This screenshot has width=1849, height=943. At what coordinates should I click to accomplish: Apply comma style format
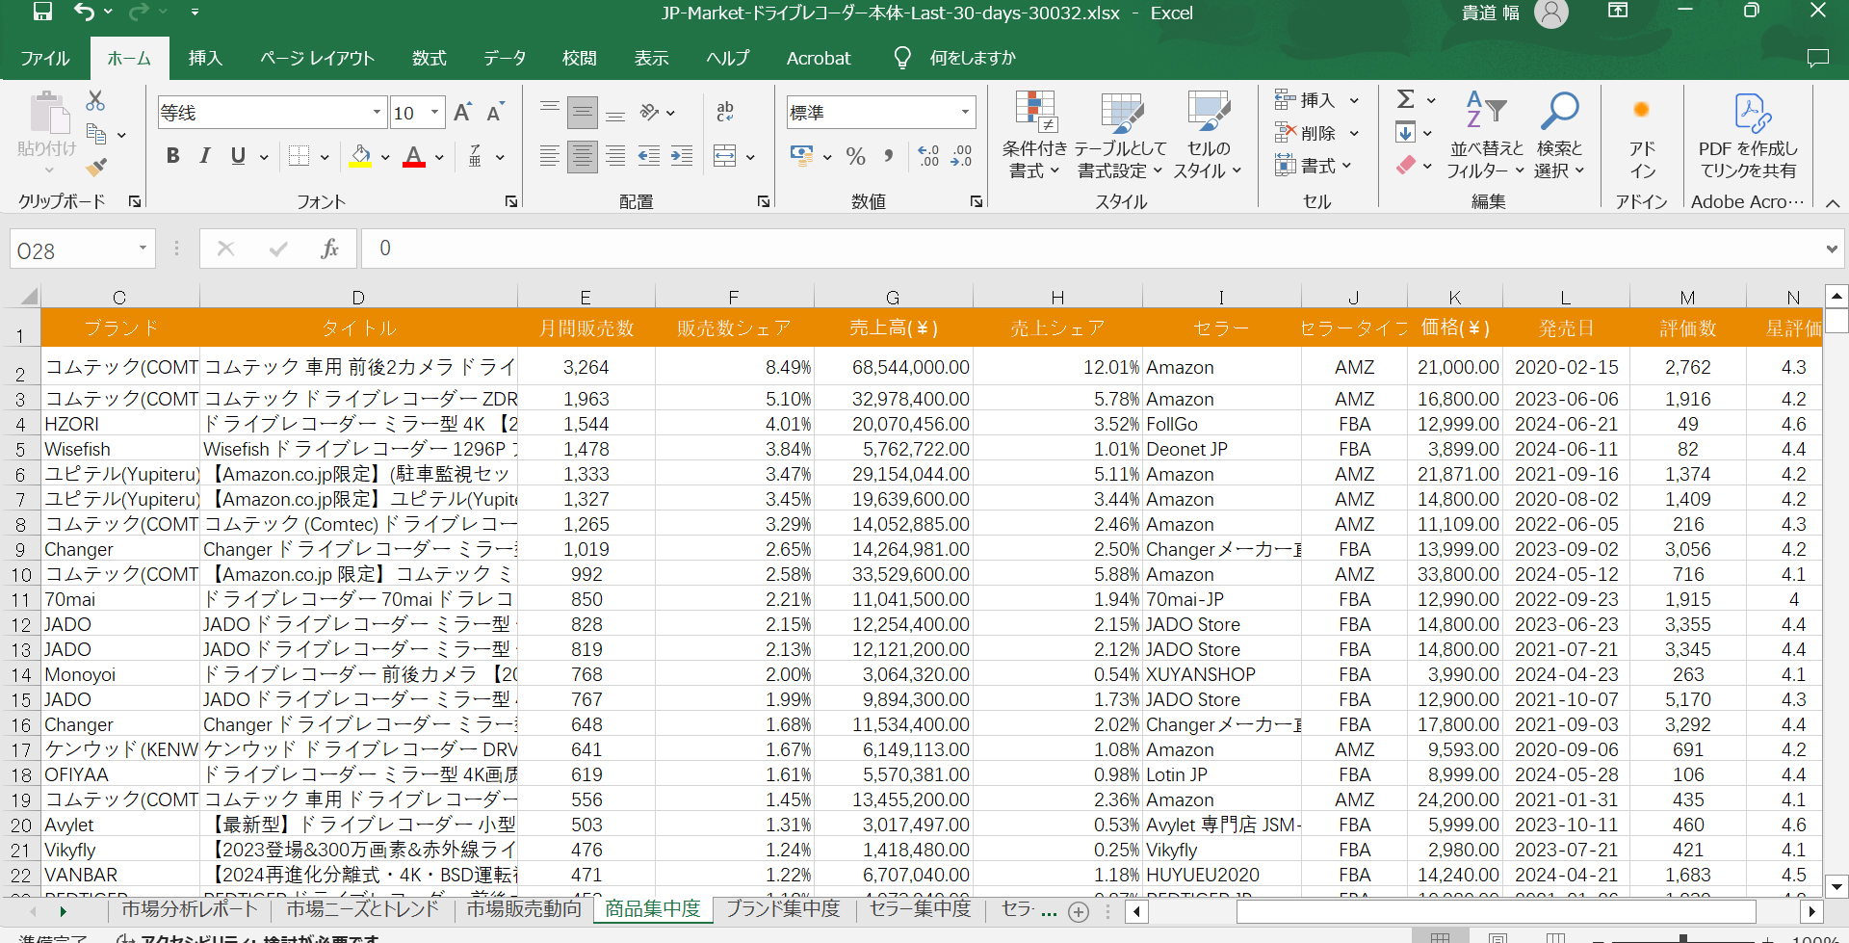pyautogui.click(x=888, y=156)
